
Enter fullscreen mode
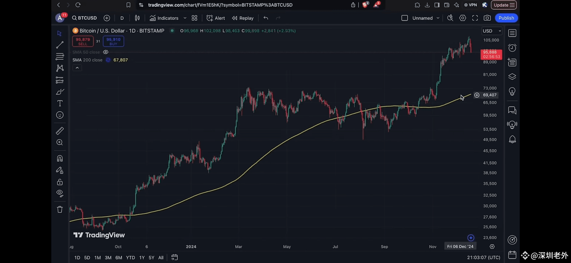[x=475, y=18]
